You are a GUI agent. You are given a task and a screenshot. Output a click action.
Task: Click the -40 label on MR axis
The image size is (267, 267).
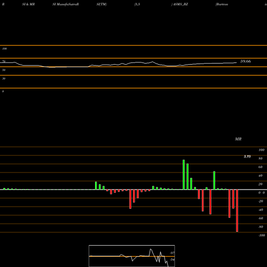tap(261, 210)
